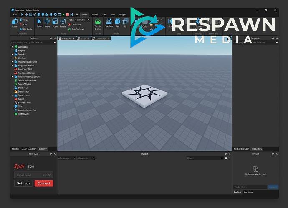This screenshot has height=208, width=288.
Task: Click the UI insert icon
Action: pyautogui.click(x=125, y=23)
